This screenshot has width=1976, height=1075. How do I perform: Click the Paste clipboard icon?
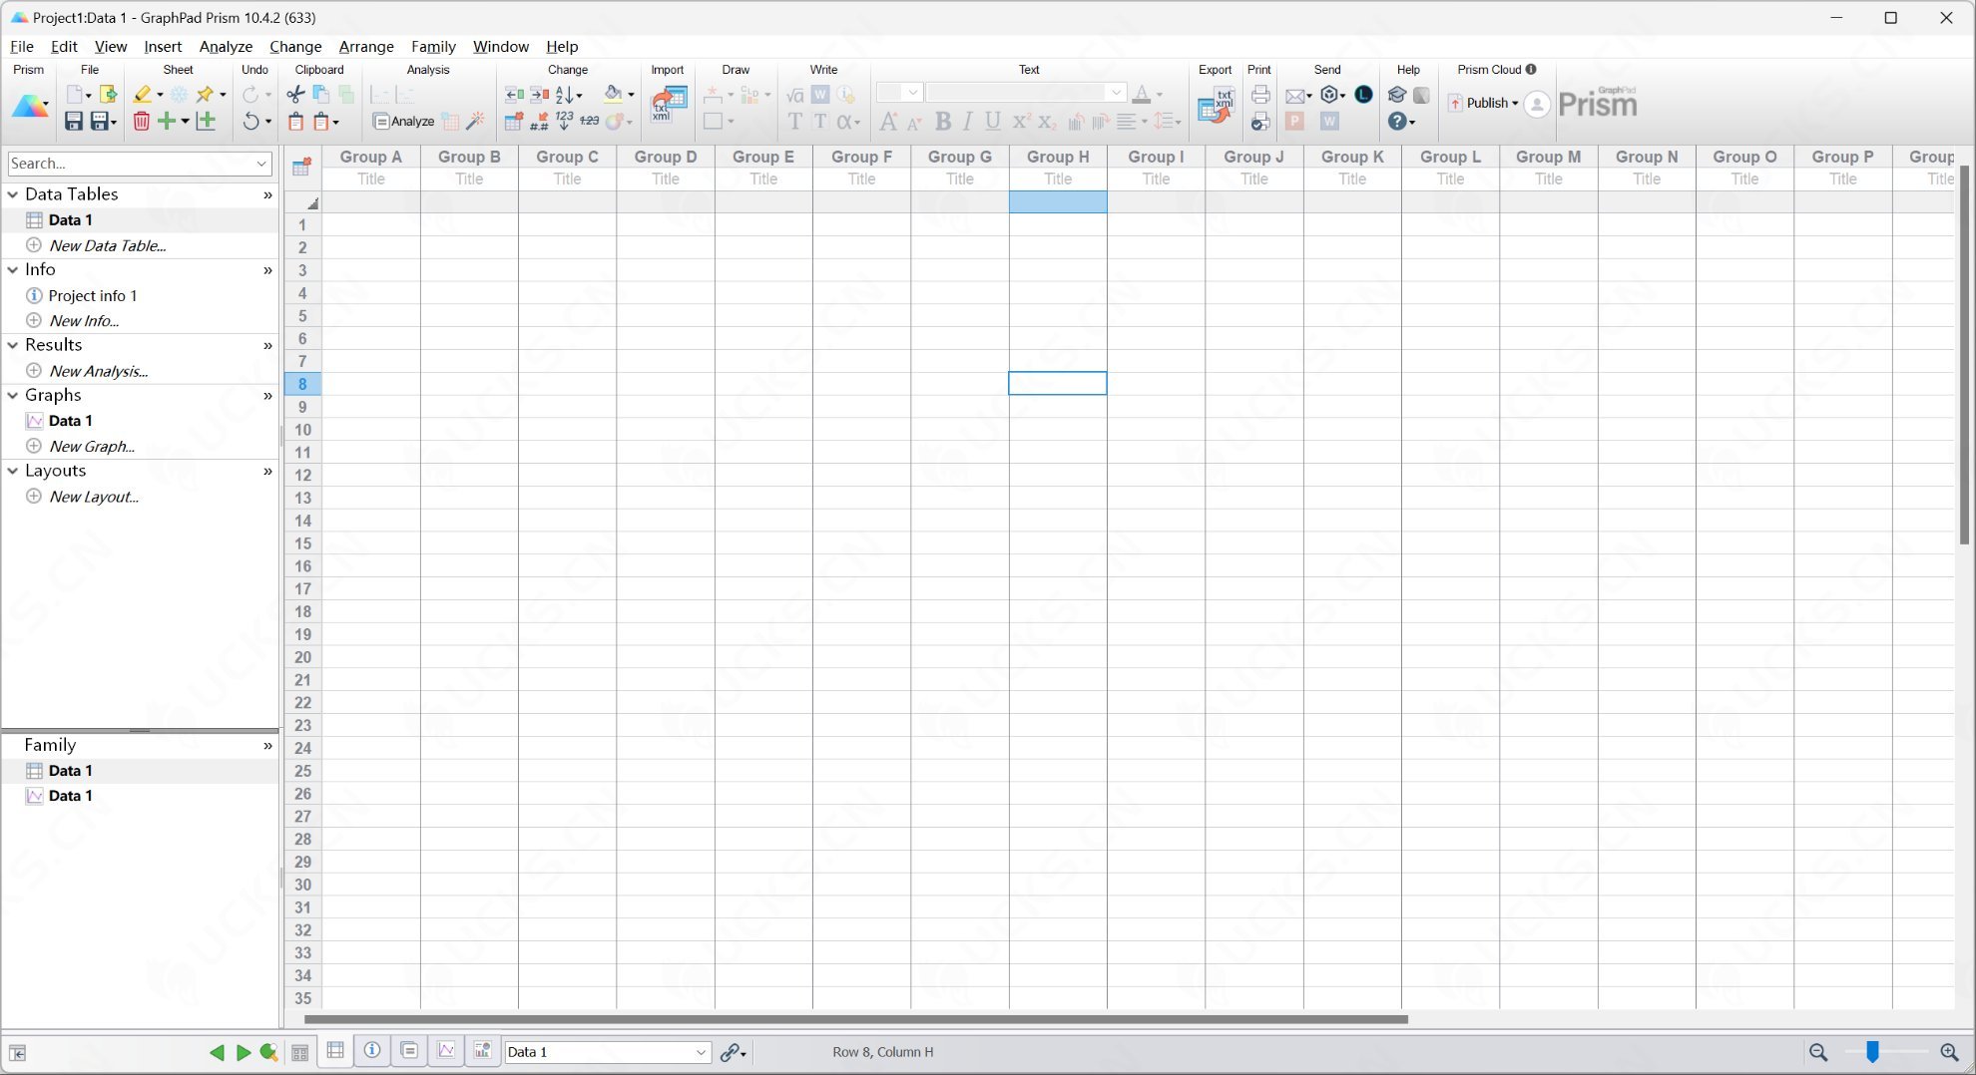295,122
